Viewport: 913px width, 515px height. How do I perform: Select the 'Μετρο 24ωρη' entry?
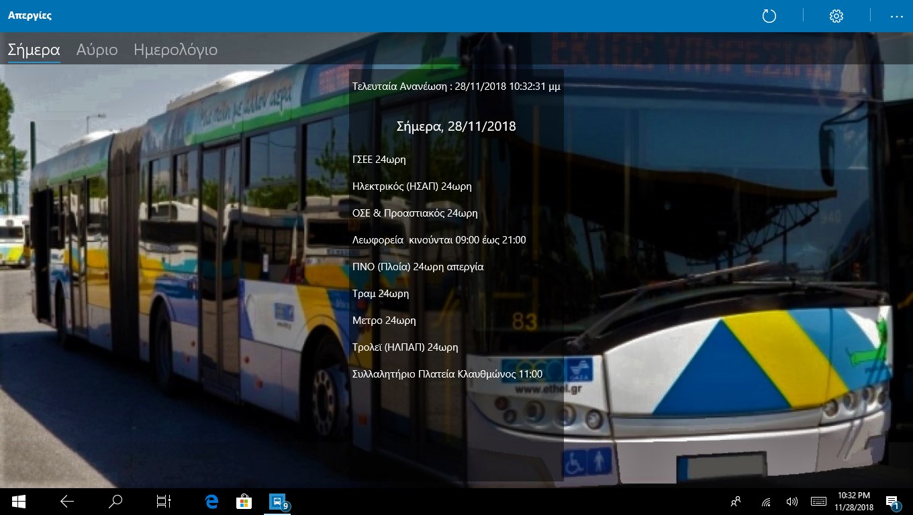[x=384, y=321]
